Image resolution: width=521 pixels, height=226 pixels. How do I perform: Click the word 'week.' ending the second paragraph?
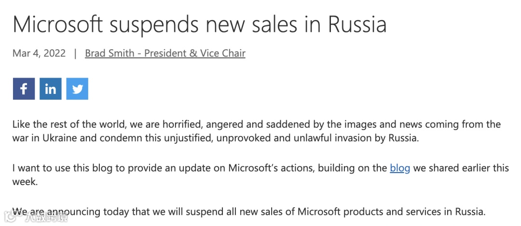pyautogui.click(x=25, y=182)
